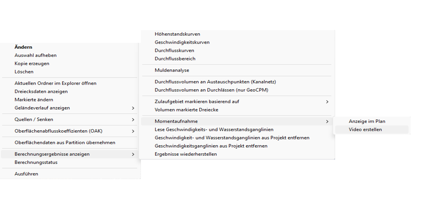Click Ausführen at the menu bottom
443x221 pixels.
coord(26,174)
